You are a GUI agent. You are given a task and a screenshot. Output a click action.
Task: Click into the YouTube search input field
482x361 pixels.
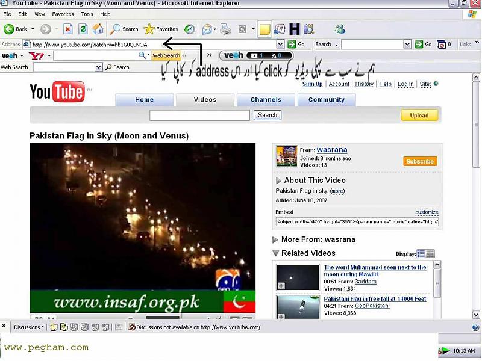[x=199, y=116]
